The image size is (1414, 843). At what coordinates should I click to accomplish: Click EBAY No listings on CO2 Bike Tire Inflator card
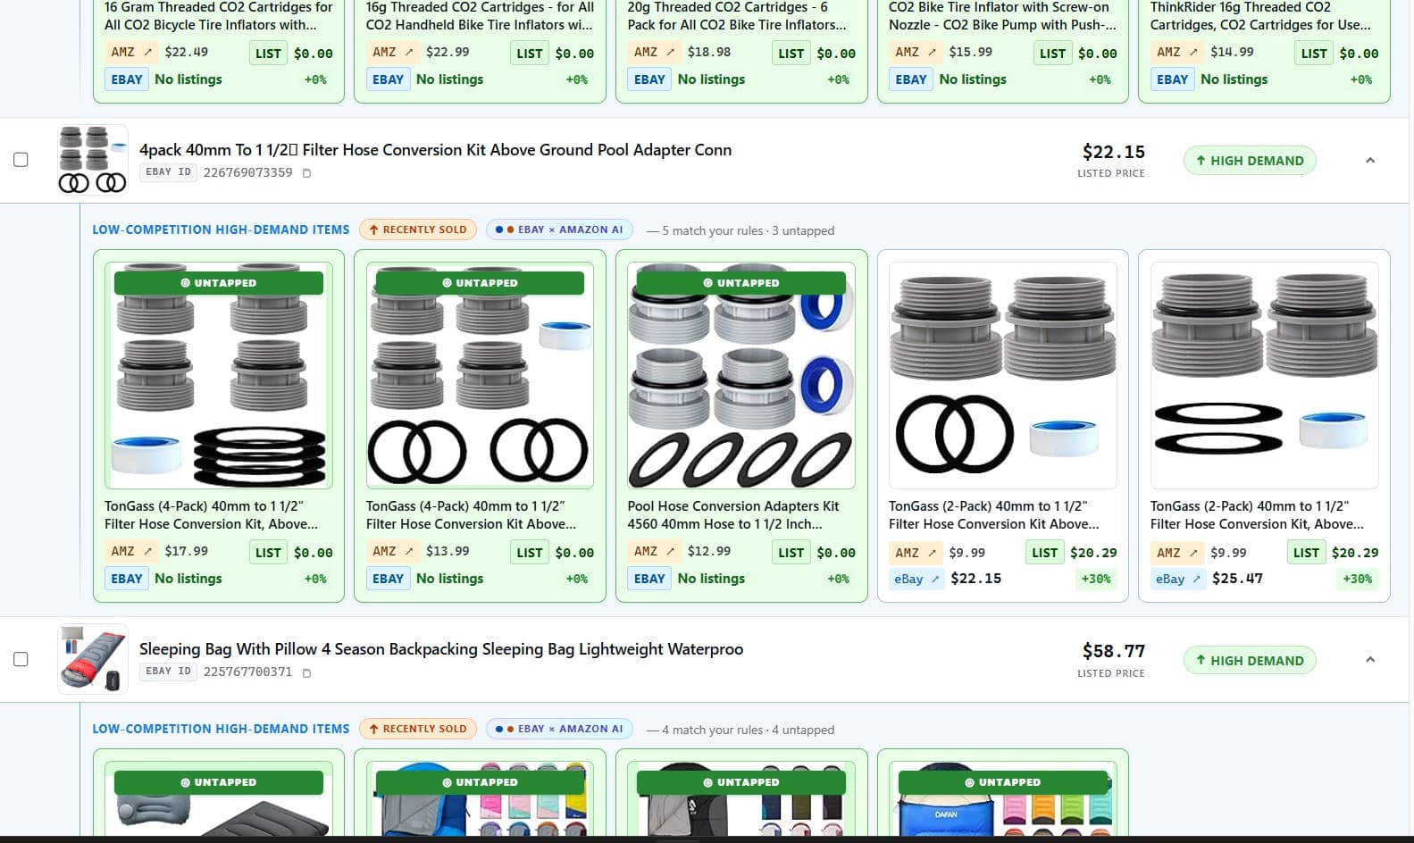point(949,79)
